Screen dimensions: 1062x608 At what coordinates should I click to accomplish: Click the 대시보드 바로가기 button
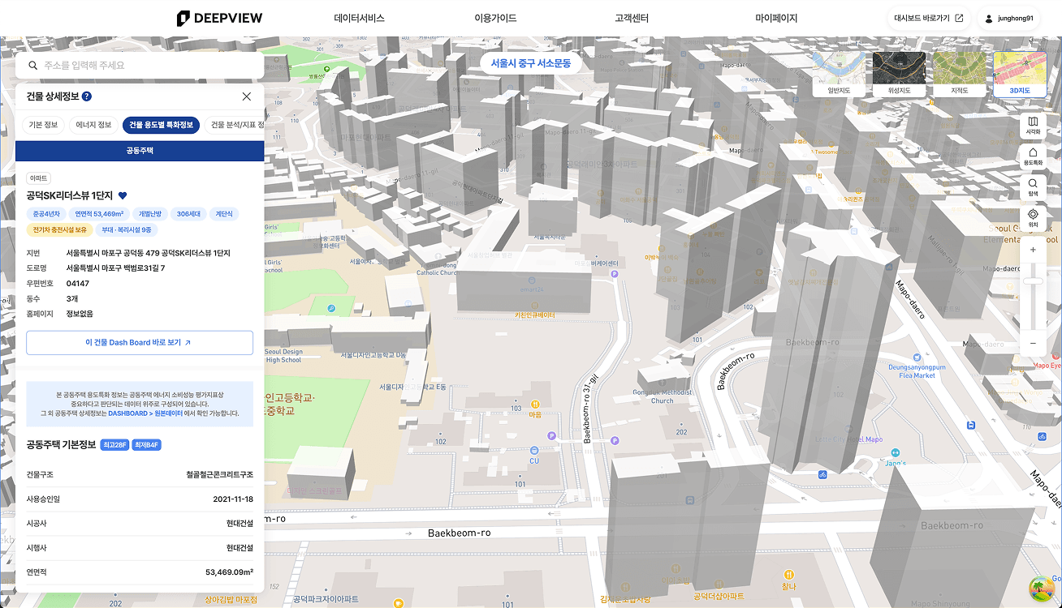928,18
